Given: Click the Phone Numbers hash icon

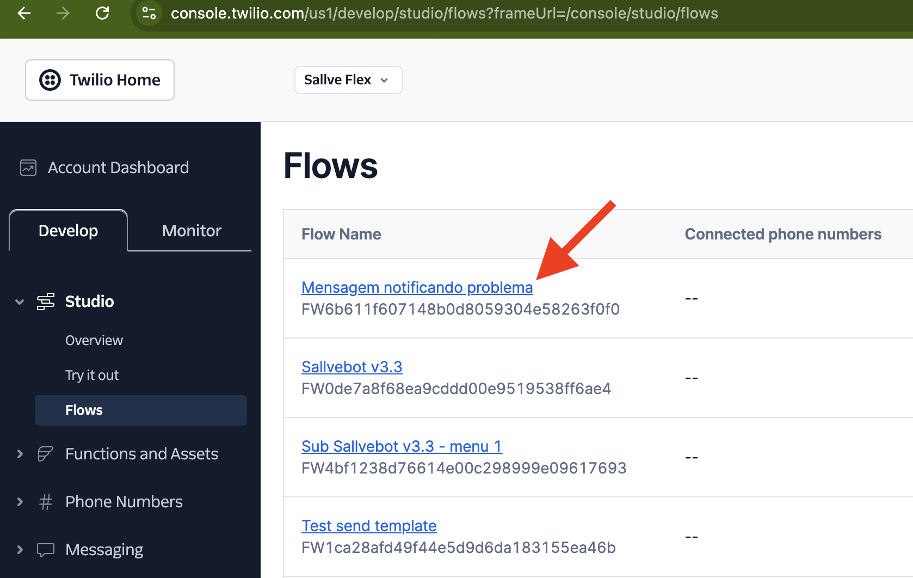Looking at the screenshot, I should click(46, 502).
